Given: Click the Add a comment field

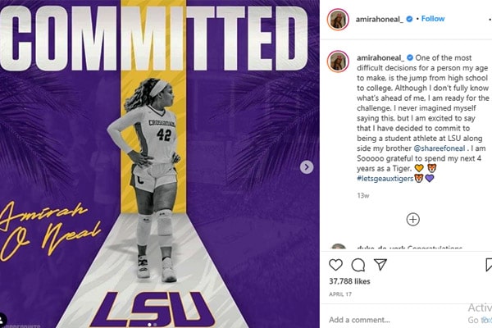Looking at the screenshot, I should tap(385, 319).
